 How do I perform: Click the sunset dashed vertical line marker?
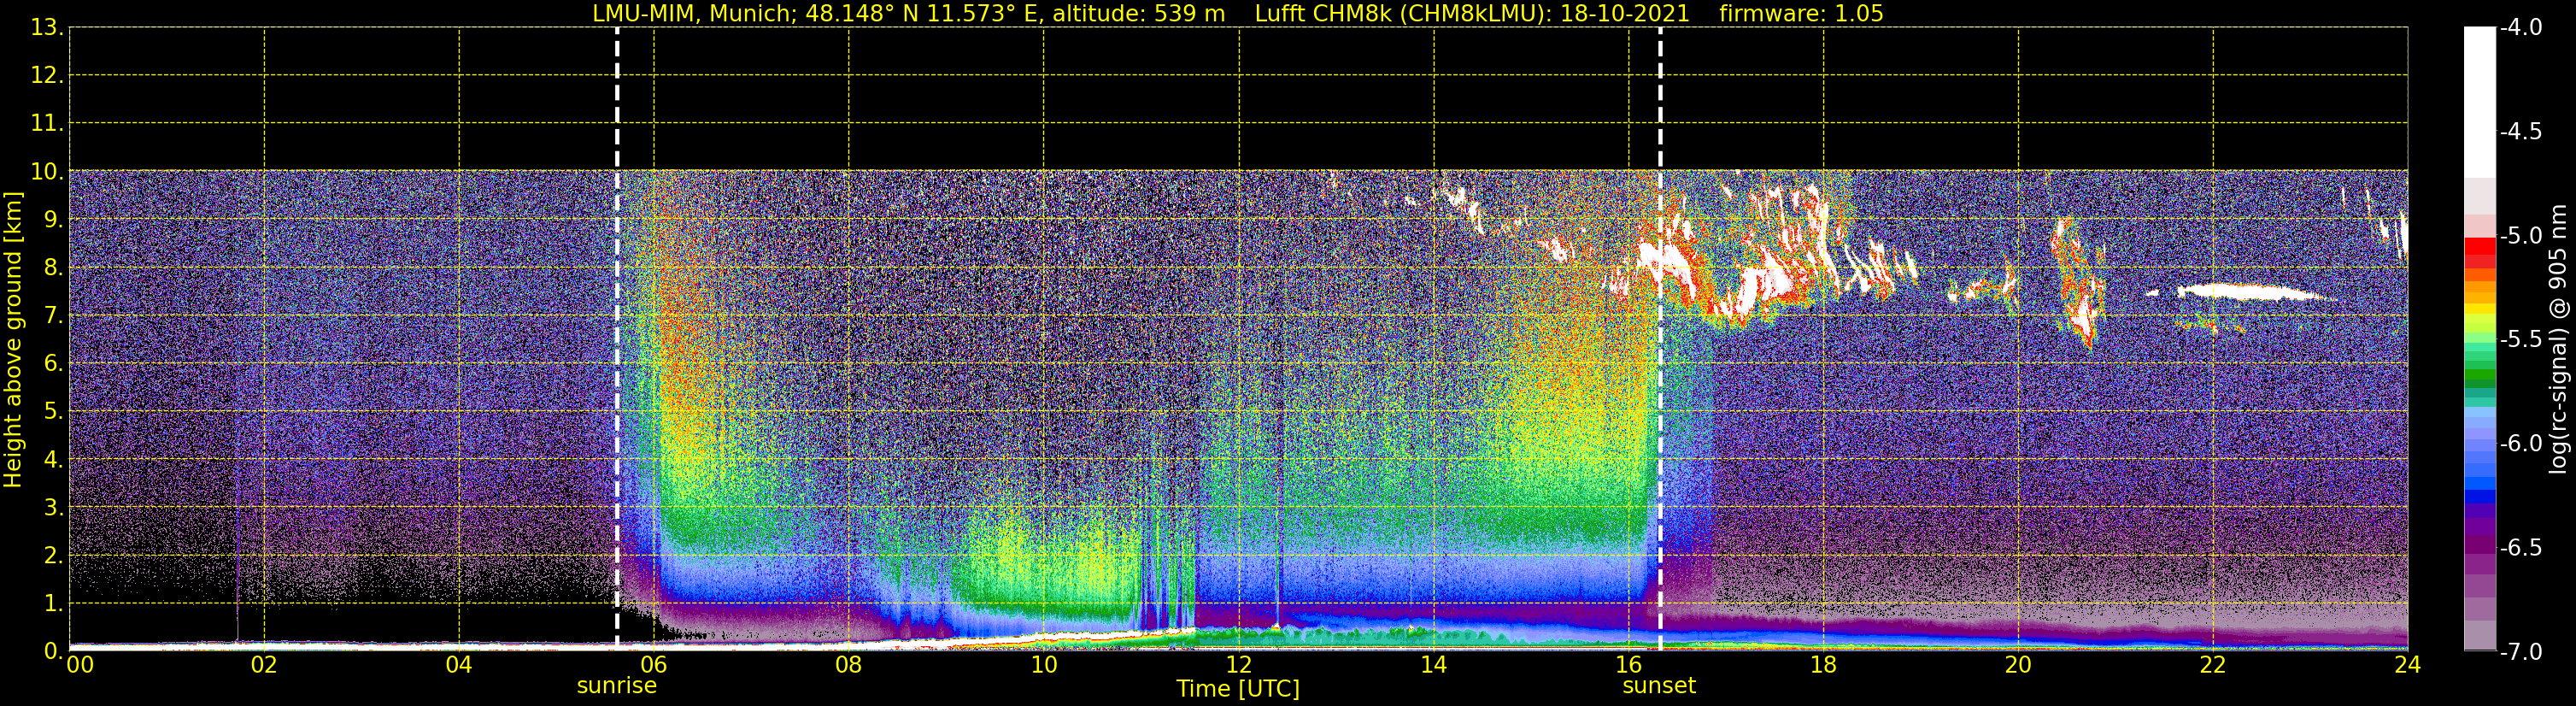point(1660,339)
